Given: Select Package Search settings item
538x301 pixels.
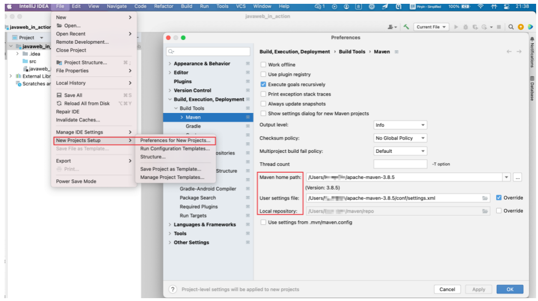Looking at the screenshot, I should (198, 198).
